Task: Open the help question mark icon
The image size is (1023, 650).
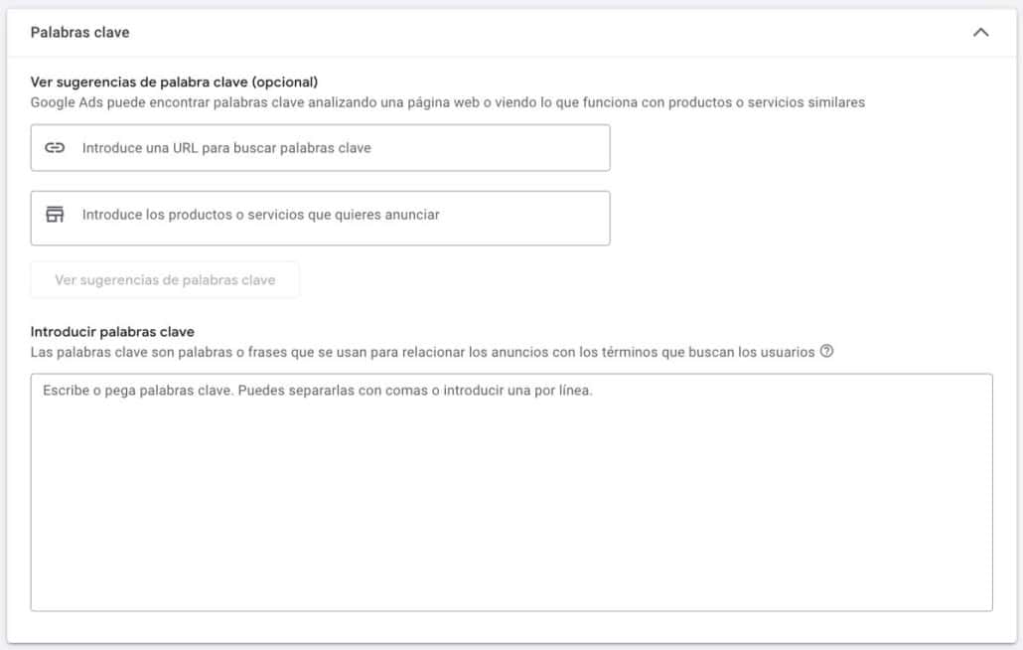Action: 826,352
